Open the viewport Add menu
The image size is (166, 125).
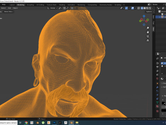9,8
